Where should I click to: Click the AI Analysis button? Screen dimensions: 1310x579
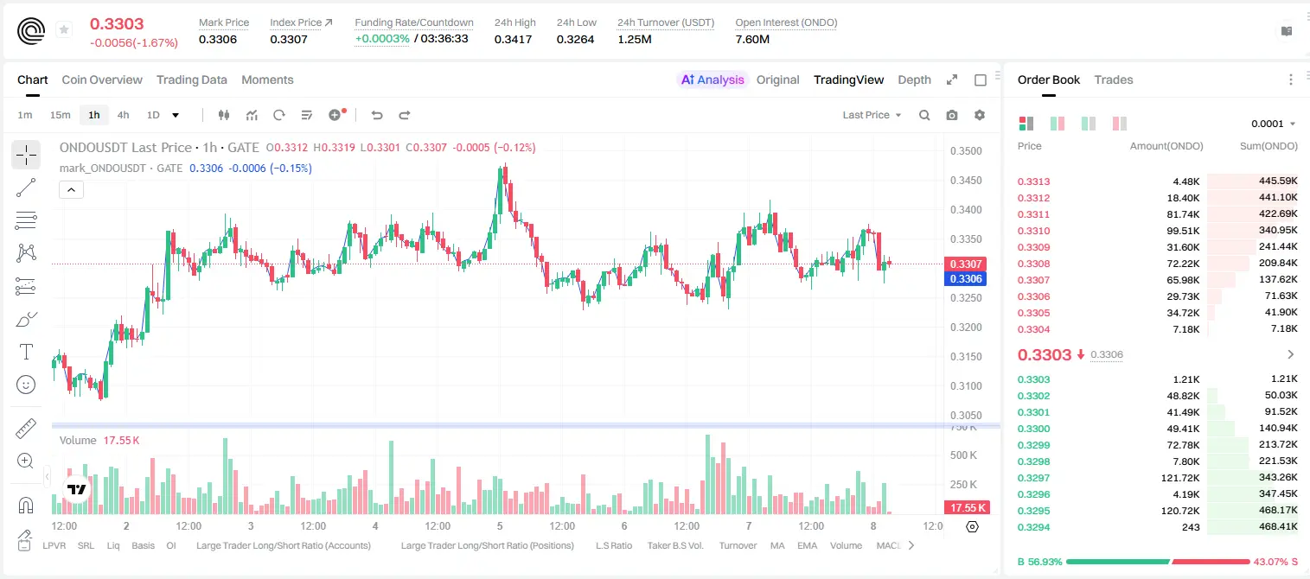[713, 80]
